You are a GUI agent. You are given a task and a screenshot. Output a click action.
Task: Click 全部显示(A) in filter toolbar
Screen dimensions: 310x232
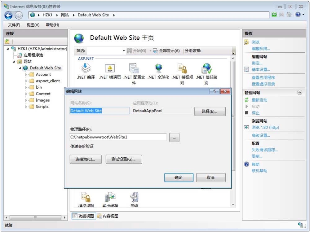[x=167, y=51]
